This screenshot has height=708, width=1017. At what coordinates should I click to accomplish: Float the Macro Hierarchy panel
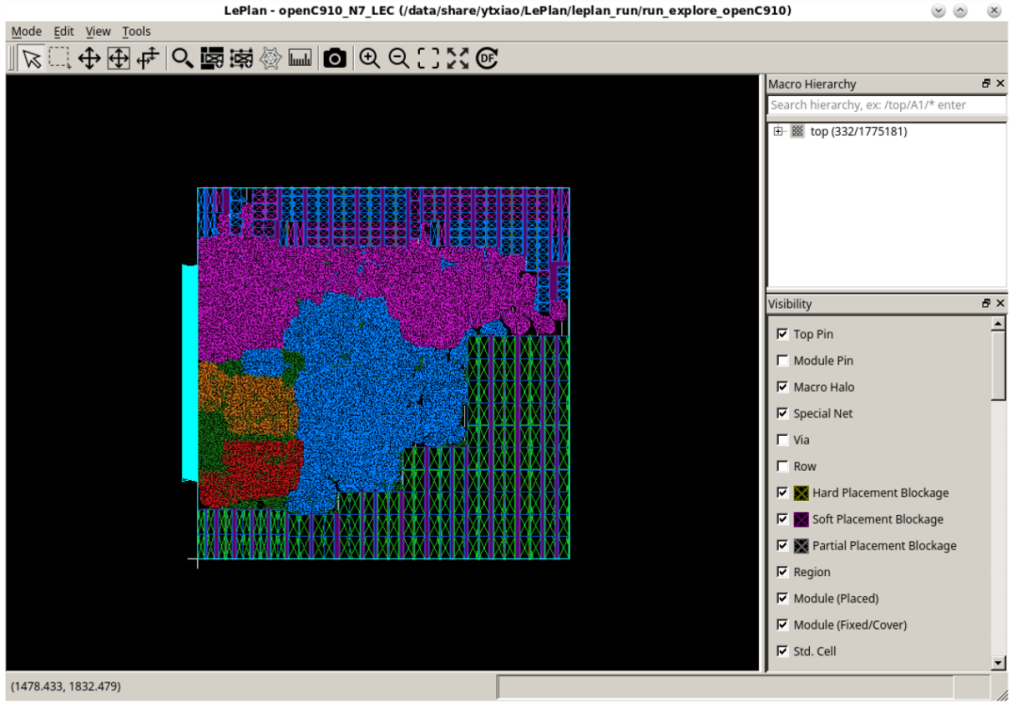pos(986,84)
